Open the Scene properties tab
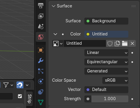The height and width of the screenshot is (108, 140). tap(41, 26)
